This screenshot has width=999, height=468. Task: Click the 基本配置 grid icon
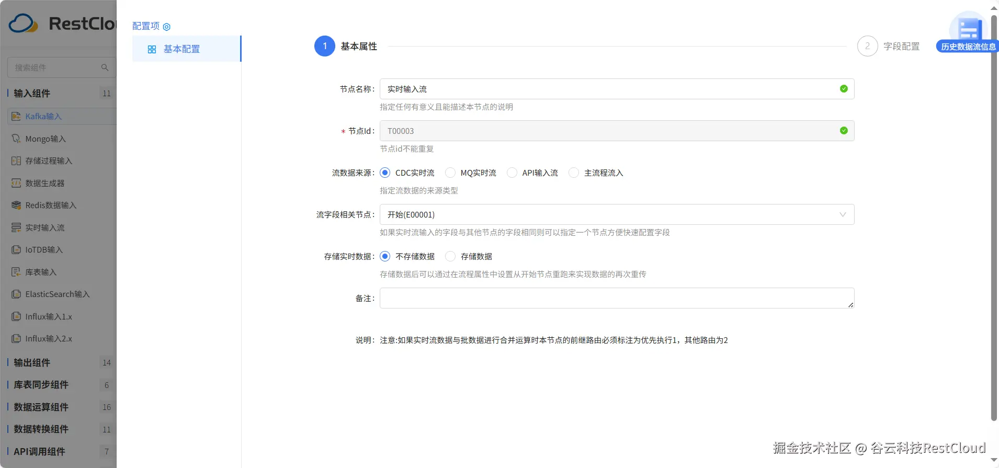[x=152, y=49]
